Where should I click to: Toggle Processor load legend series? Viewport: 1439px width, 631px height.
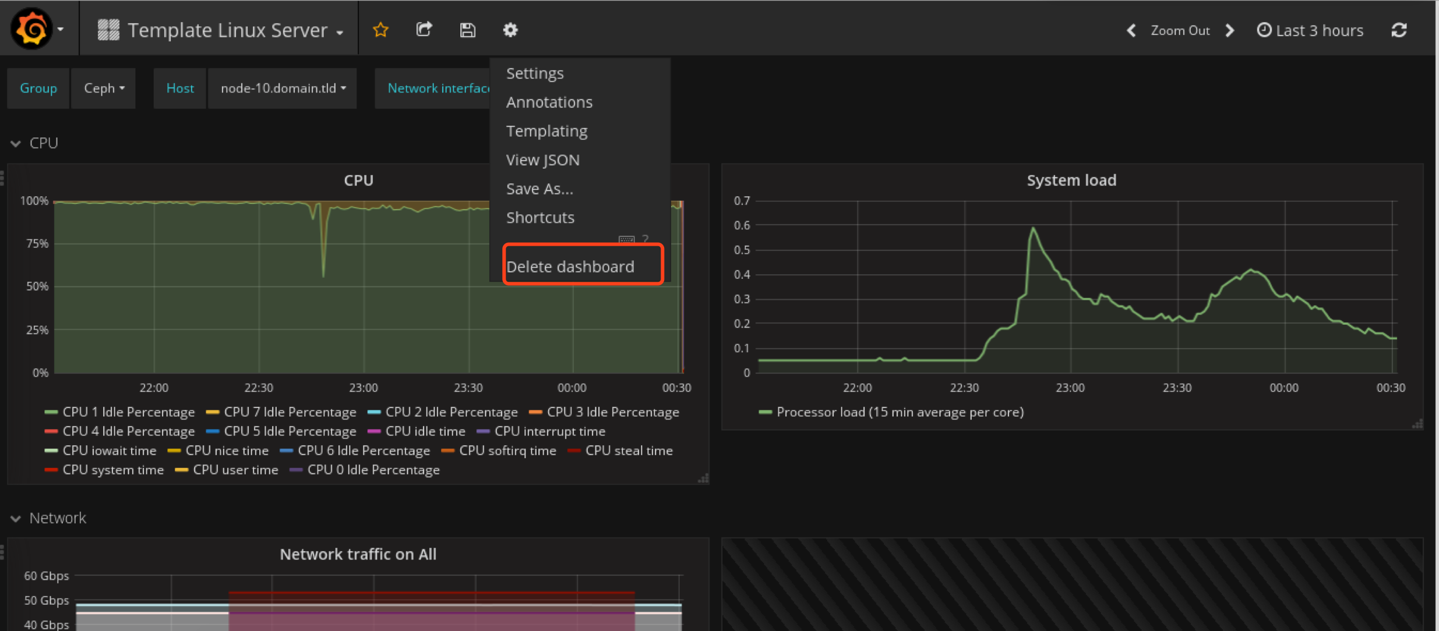click(x=900, y=412)
